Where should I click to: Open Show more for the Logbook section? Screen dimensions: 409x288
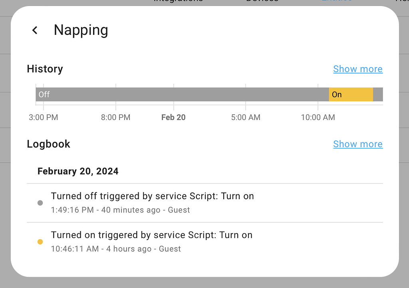(x=357, y=144)
